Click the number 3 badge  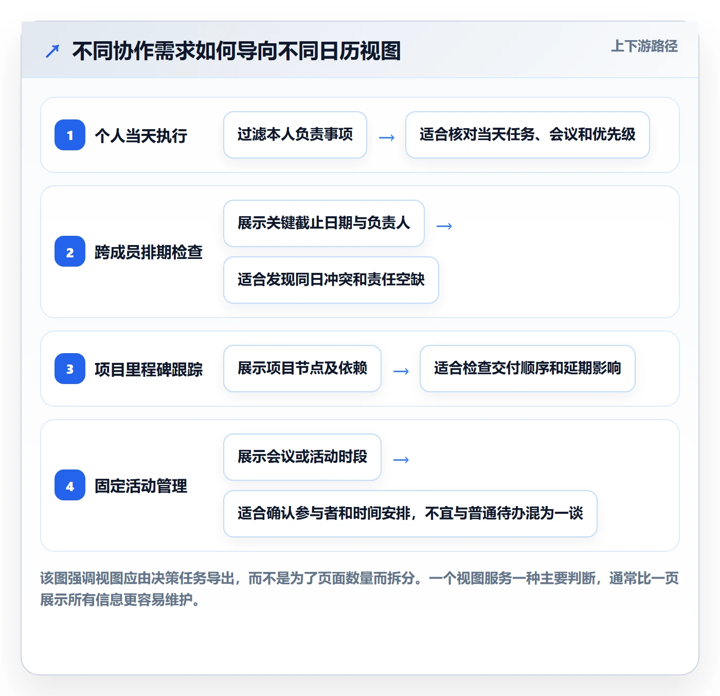pos(70,369)
